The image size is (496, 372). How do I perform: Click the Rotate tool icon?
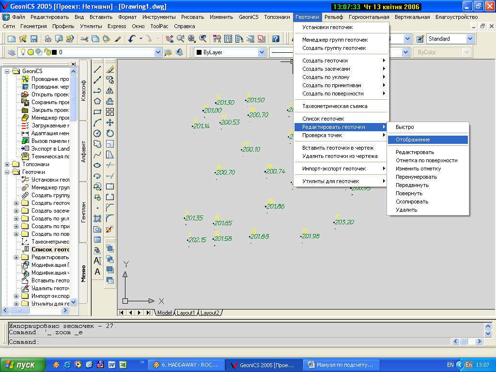tap(110, 133)
